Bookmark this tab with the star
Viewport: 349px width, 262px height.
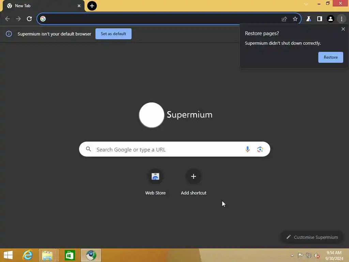point(295,19)
